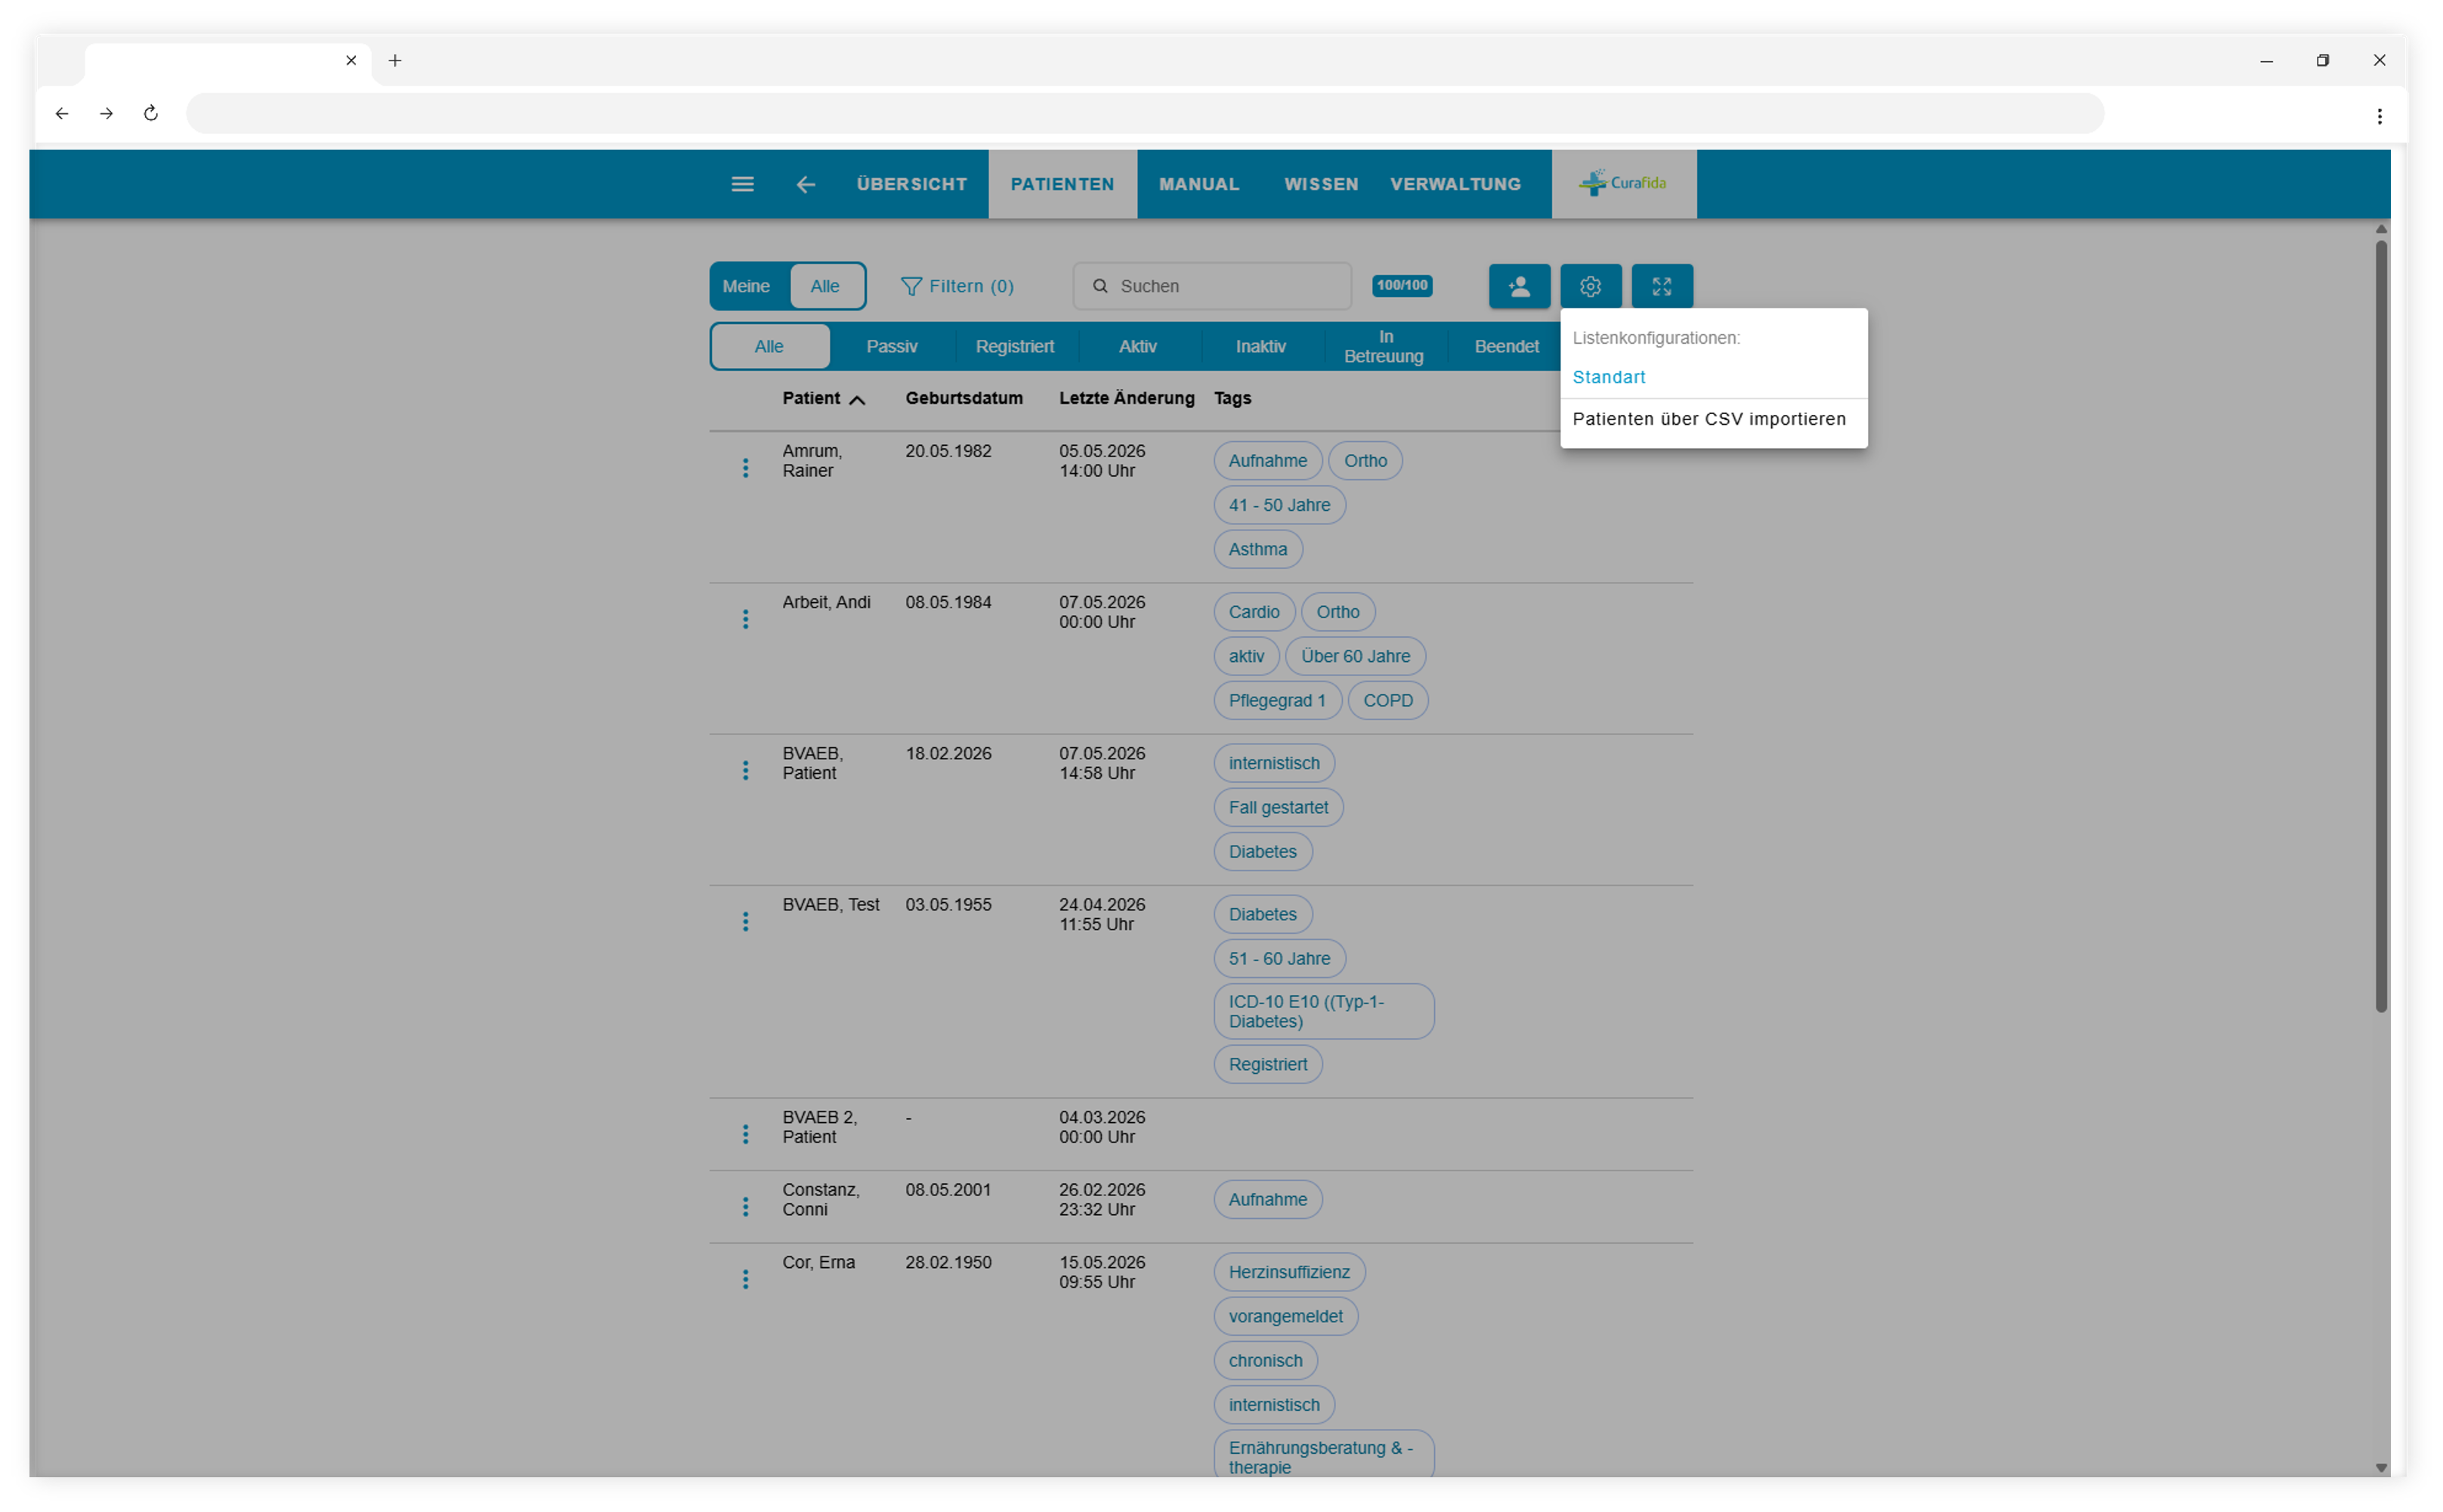2443x1512 pixels.
Task: Select the Passiv status tab
Action: 891,346
